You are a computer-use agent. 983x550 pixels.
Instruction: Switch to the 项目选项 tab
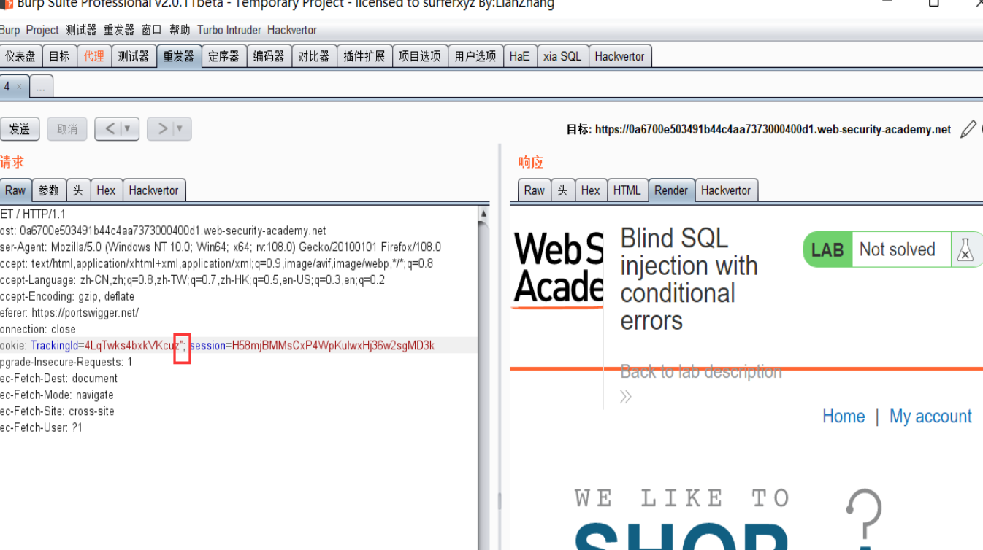tap(420, 56)
